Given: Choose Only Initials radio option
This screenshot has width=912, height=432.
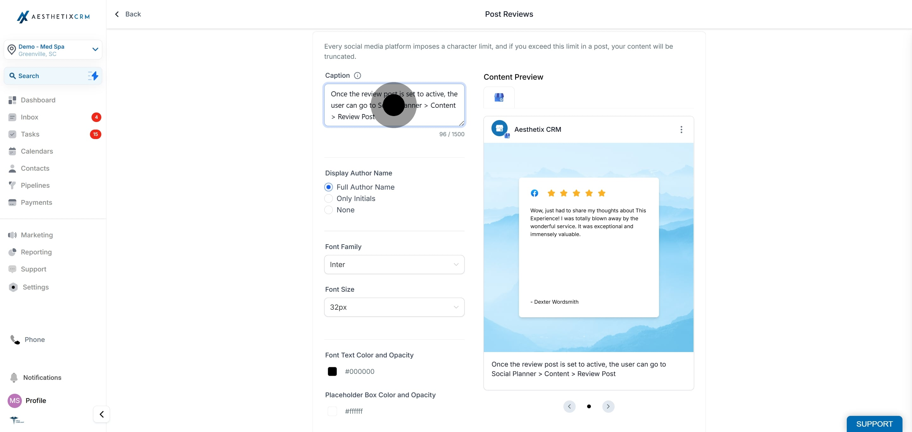Looking at the screenshot, I should [329, 198].
